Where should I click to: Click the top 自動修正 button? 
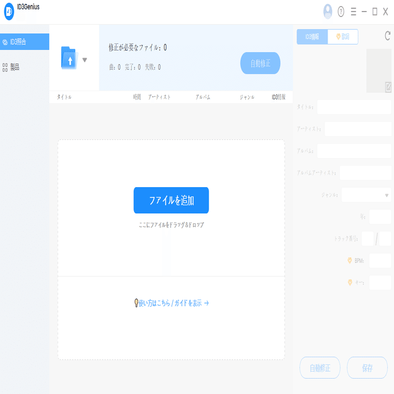pyautogui.click(x=260, y=63)
